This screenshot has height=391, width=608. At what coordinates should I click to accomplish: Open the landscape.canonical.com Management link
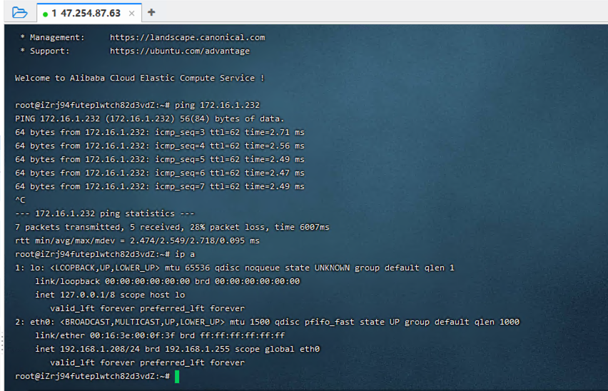tap(187, 37)
